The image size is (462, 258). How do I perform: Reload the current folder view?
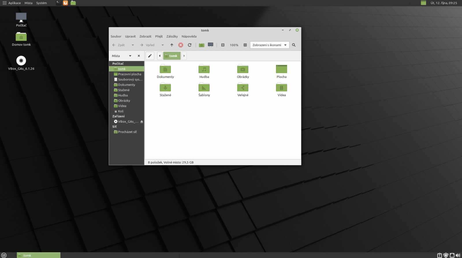tap(190, 45)
